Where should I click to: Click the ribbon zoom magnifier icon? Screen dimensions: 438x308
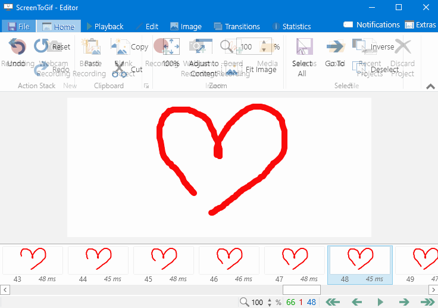[x=227, y=46]
